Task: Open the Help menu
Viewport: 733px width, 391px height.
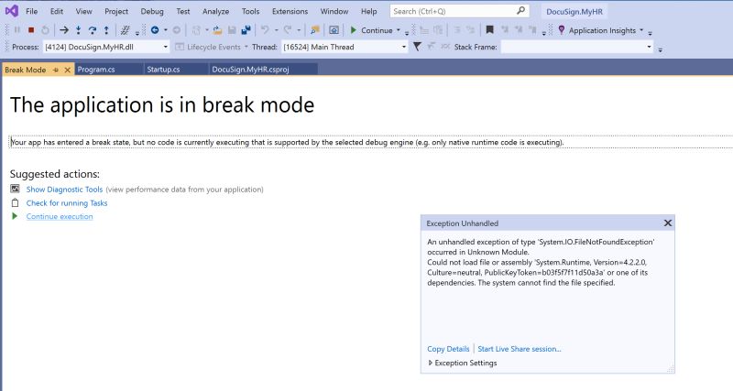Action: coord(369,11)
